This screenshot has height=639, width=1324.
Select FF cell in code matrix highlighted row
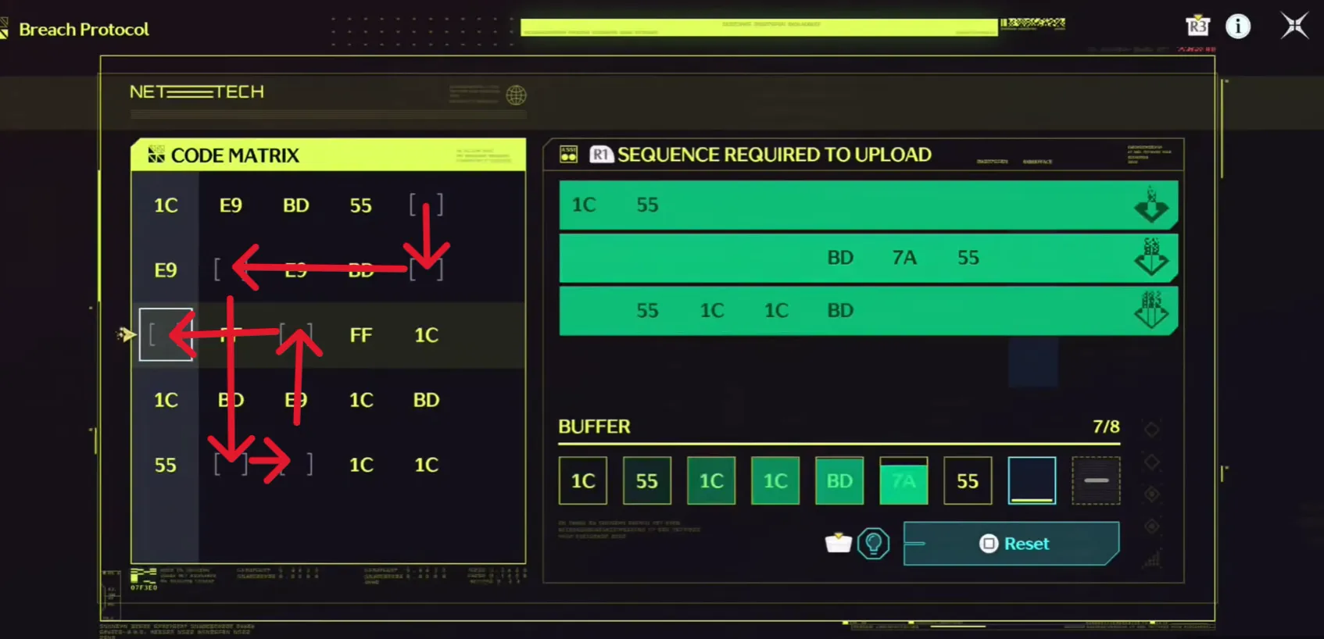pyautogui.click(x=360, y=335)
